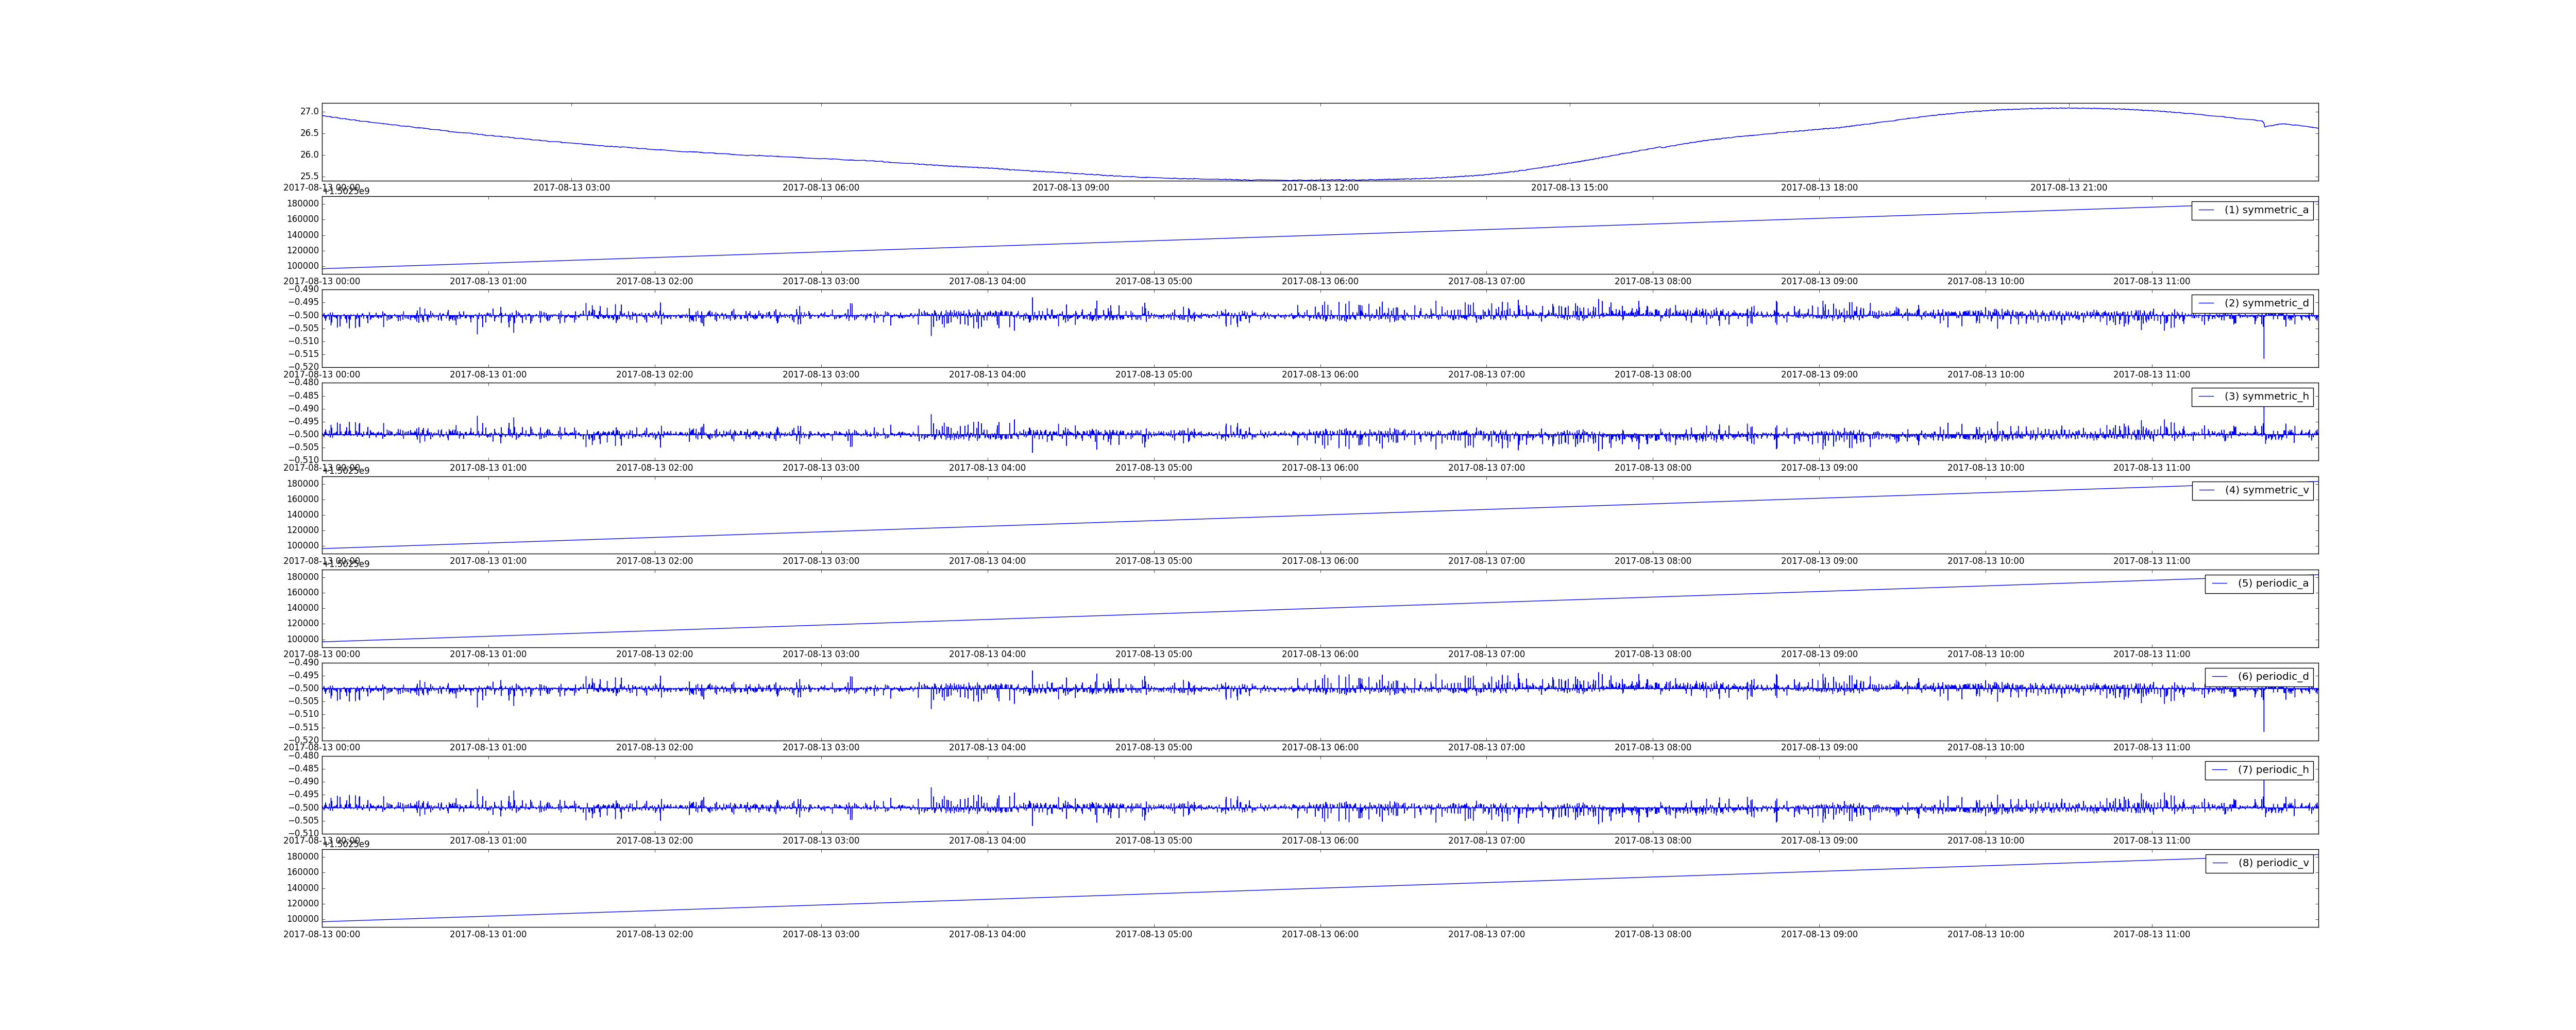Click the 11:00 tick label under periodic_v plot
This screenshot has height=1030, width=2576.
tap(2151, 934)
